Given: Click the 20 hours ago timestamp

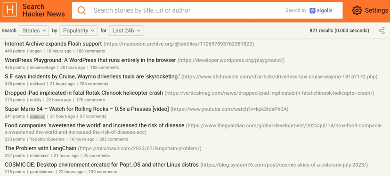Looking at the screenshot, I should (x=73, y=68).
